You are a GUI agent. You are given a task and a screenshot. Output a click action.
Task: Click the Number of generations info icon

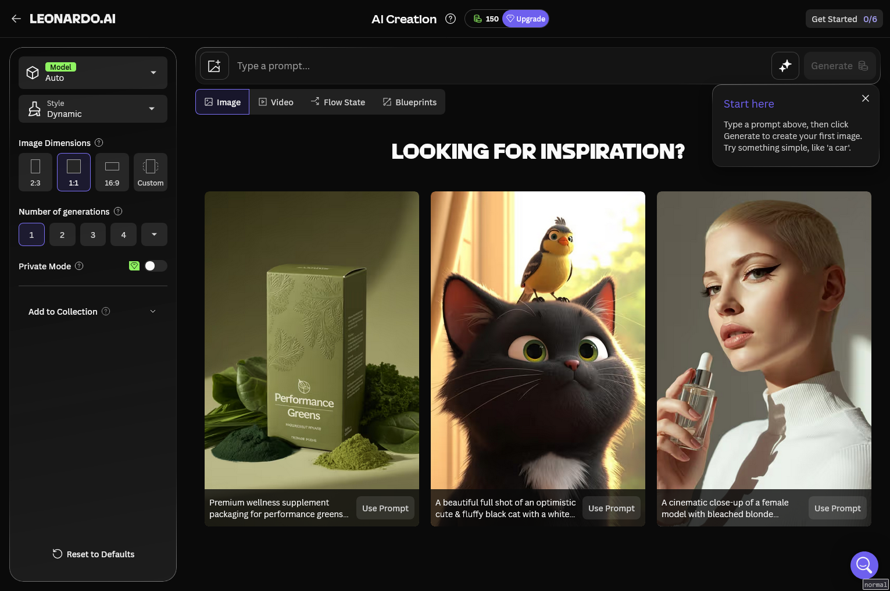click(118, 211)
